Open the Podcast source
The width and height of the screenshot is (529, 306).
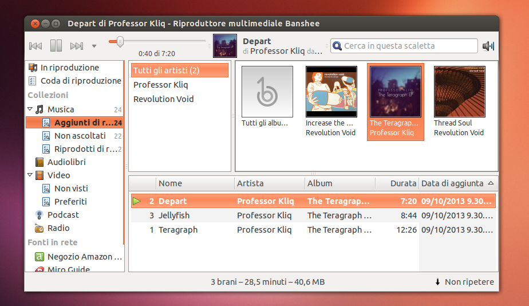(63, 215)
